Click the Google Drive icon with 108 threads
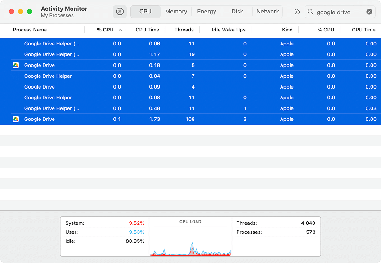The height and width of the screenshot is (263, 381). [15, 119]
